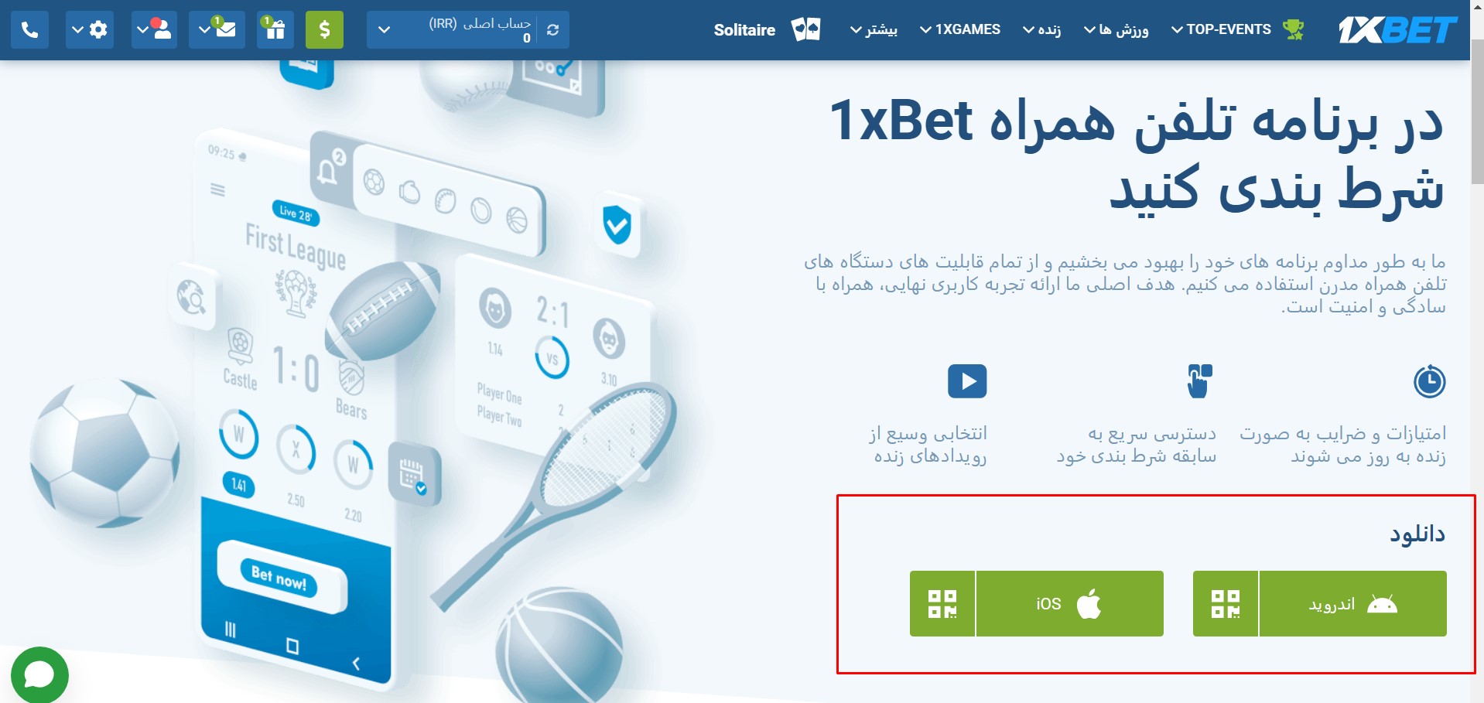Refresh the account balance
Viewport: 1484px width, 703px height.
[x=552, y=30]
